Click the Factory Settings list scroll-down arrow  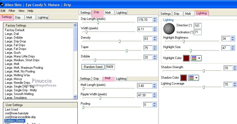point(75,97)
